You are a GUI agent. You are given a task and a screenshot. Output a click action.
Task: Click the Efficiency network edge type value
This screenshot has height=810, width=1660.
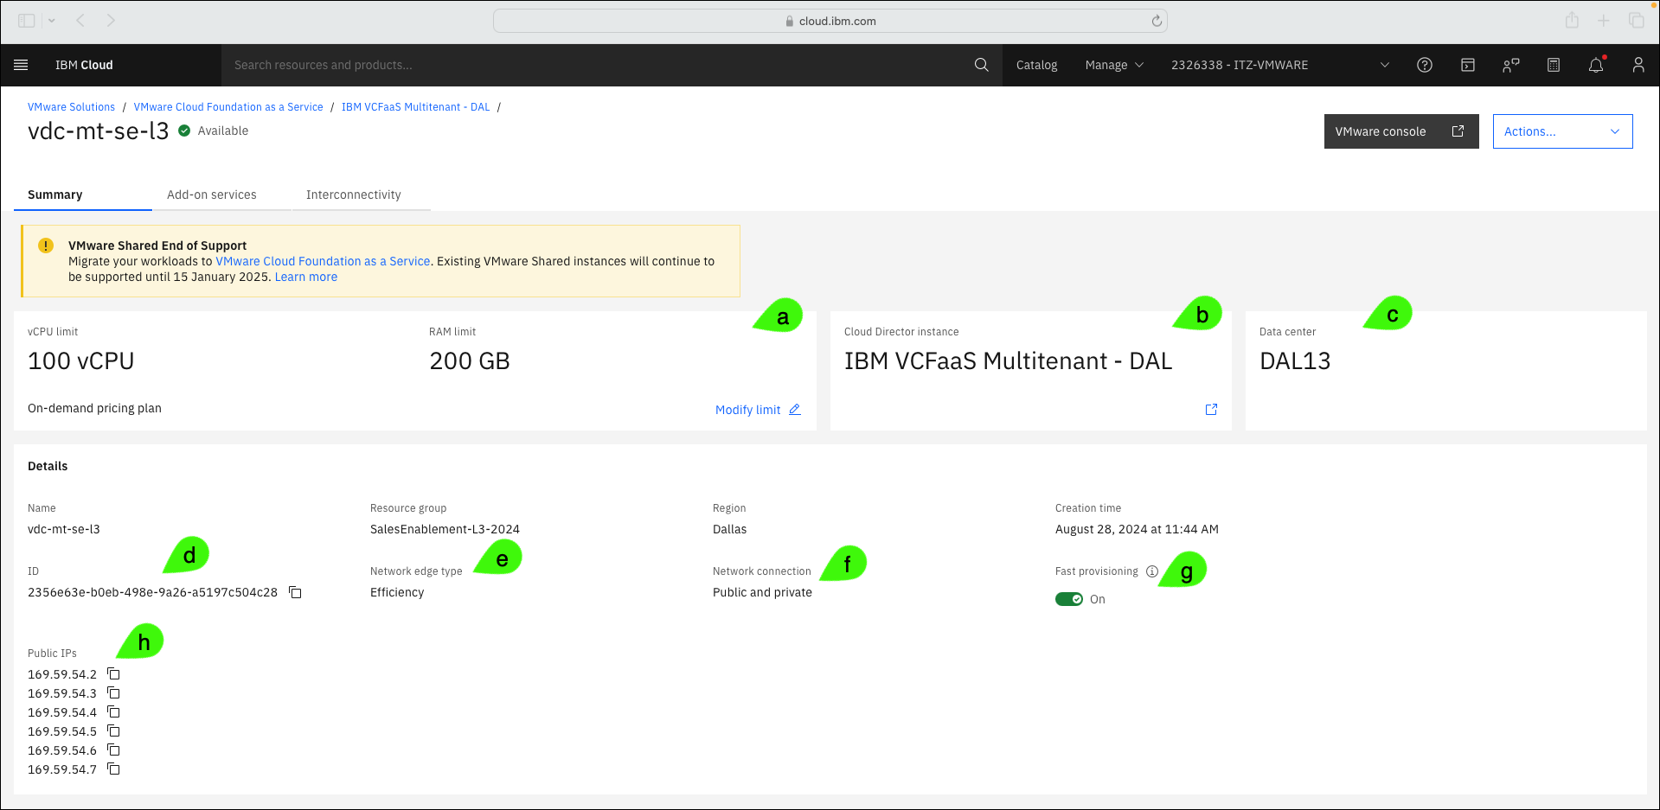[x=397, y=592]
